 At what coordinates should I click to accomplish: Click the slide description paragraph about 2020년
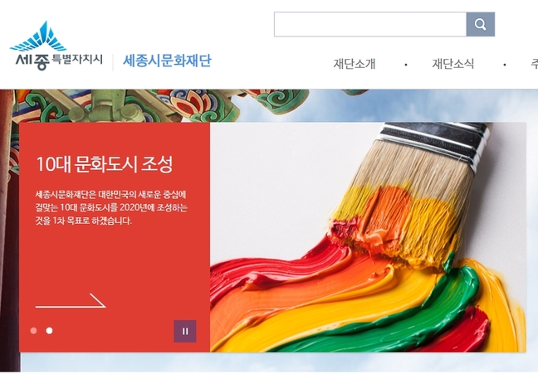111,207
